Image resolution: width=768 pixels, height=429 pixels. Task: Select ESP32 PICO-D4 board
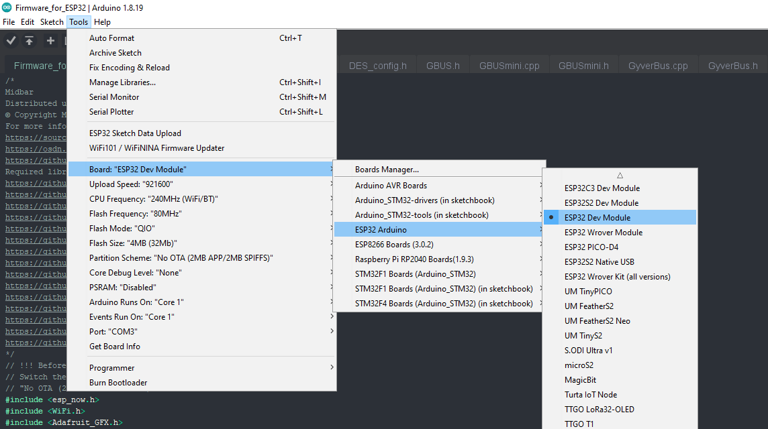[x=620, y=247]
